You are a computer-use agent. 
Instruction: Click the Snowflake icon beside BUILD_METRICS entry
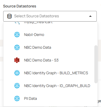[17, 73]
